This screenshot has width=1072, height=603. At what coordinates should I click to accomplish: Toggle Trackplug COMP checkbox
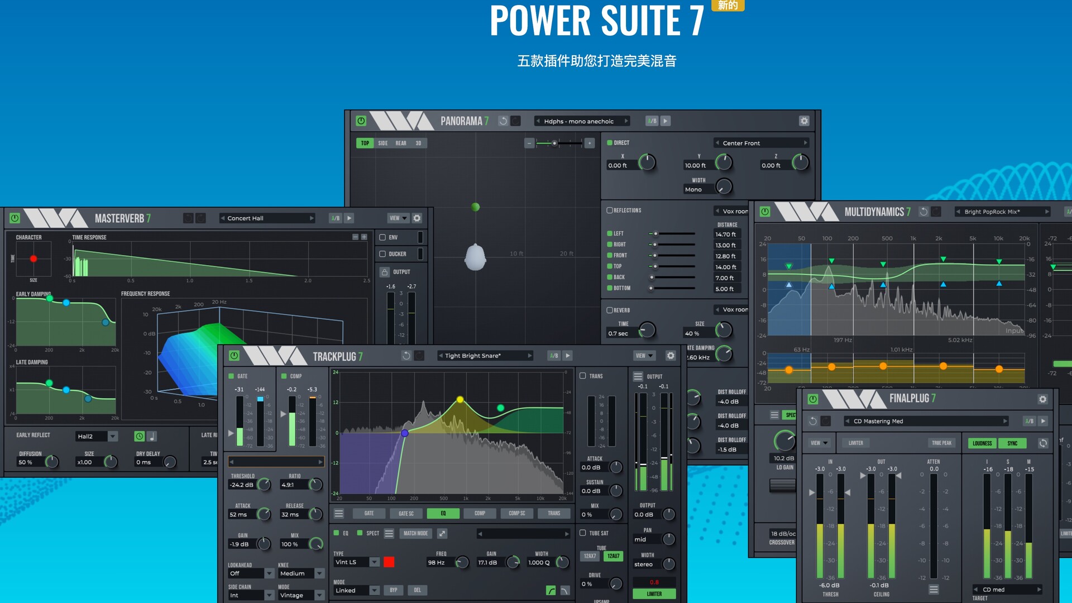(284, 376)
